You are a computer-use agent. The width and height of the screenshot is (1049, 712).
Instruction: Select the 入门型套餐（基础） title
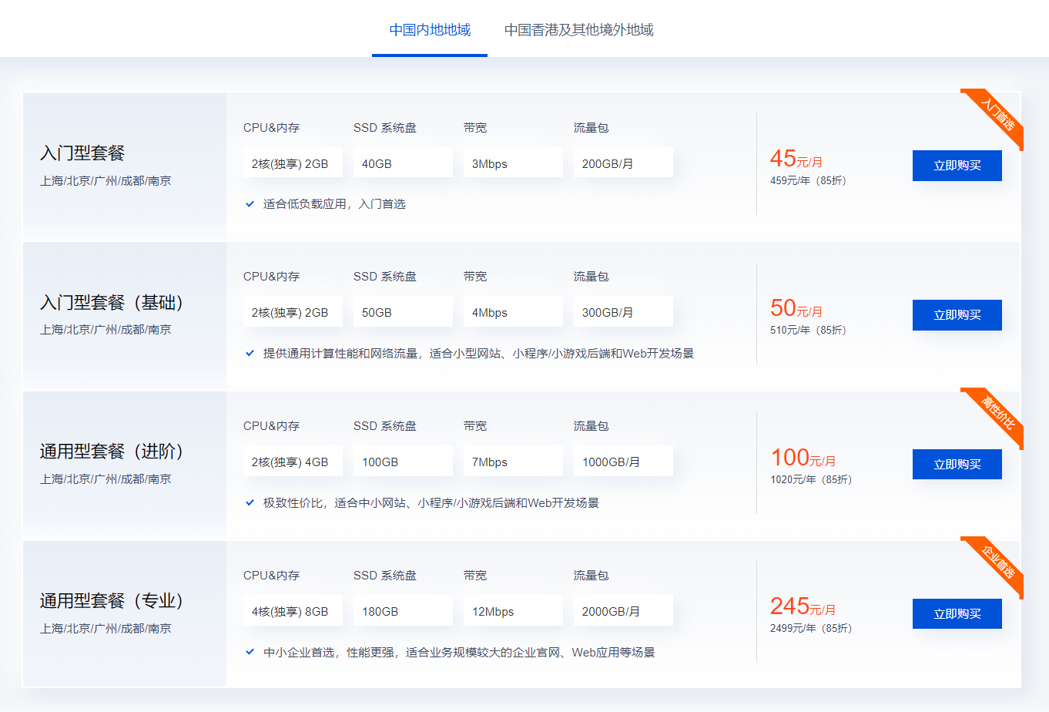click(x=112, y=303)
